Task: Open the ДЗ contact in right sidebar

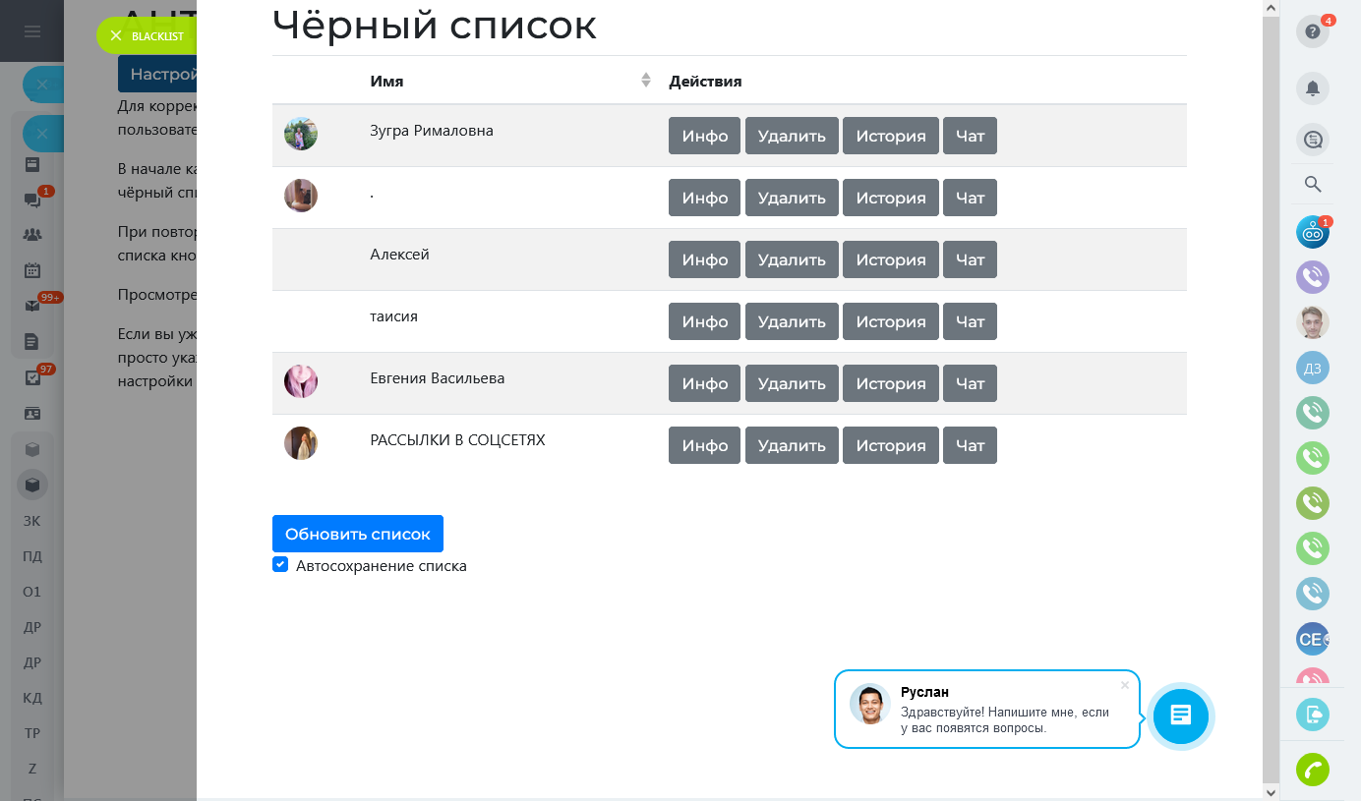Action: pyautogui.click(x=1312, y=369)
